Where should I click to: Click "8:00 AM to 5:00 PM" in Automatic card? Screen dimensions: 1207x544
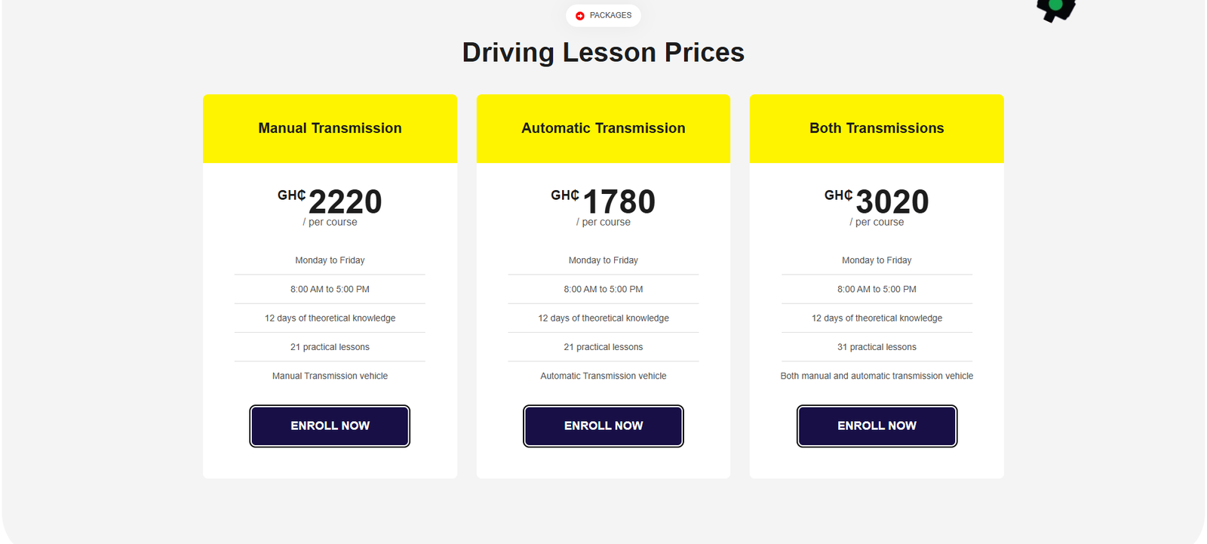click(603, 289)
